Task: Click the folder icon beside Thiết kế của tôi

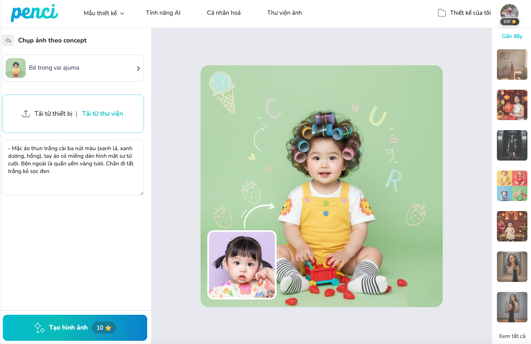Action: 442,13
